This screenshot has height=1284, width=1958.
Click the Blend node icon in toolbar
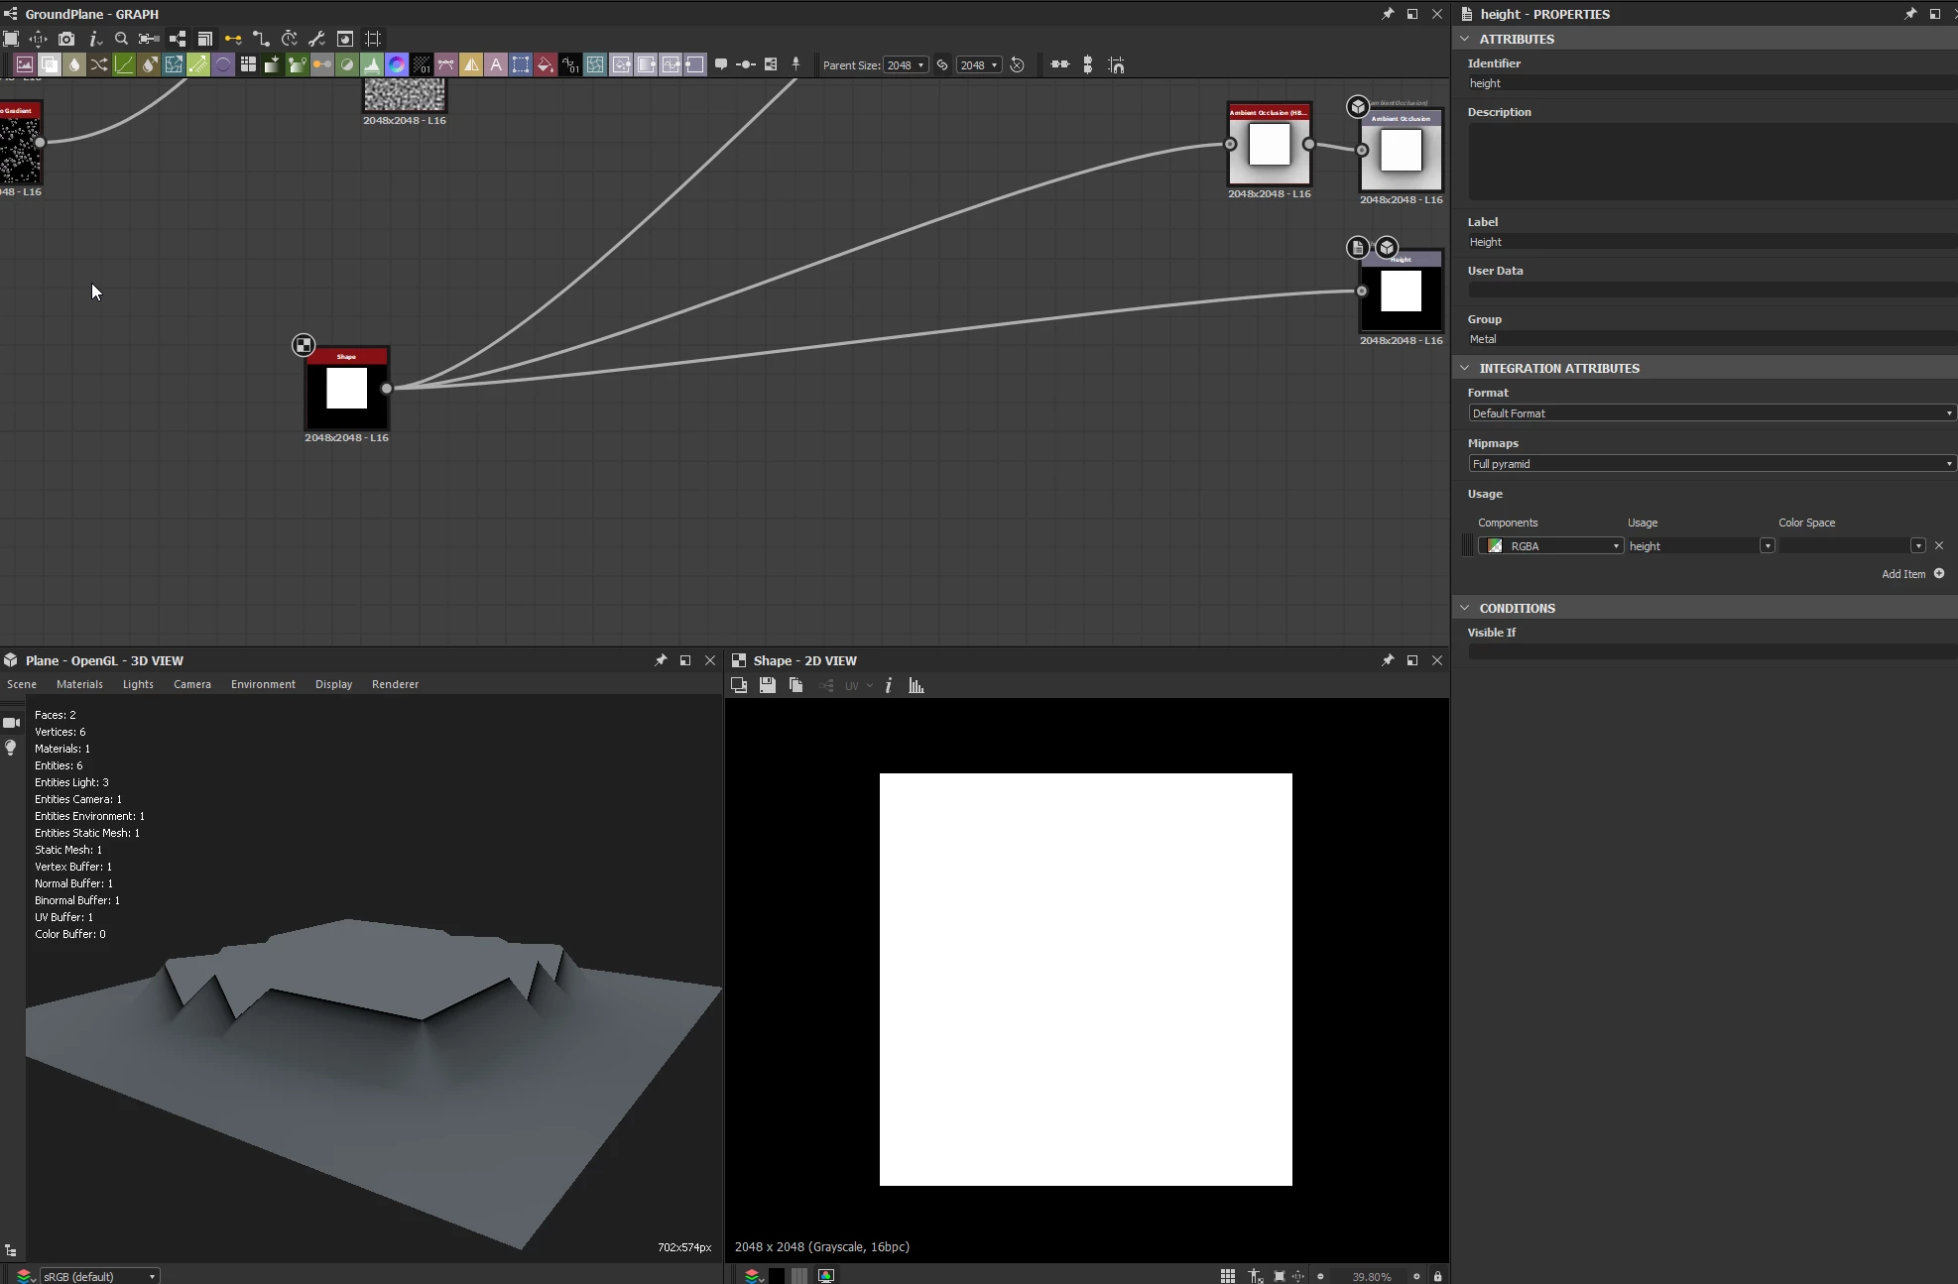point(49,65)
